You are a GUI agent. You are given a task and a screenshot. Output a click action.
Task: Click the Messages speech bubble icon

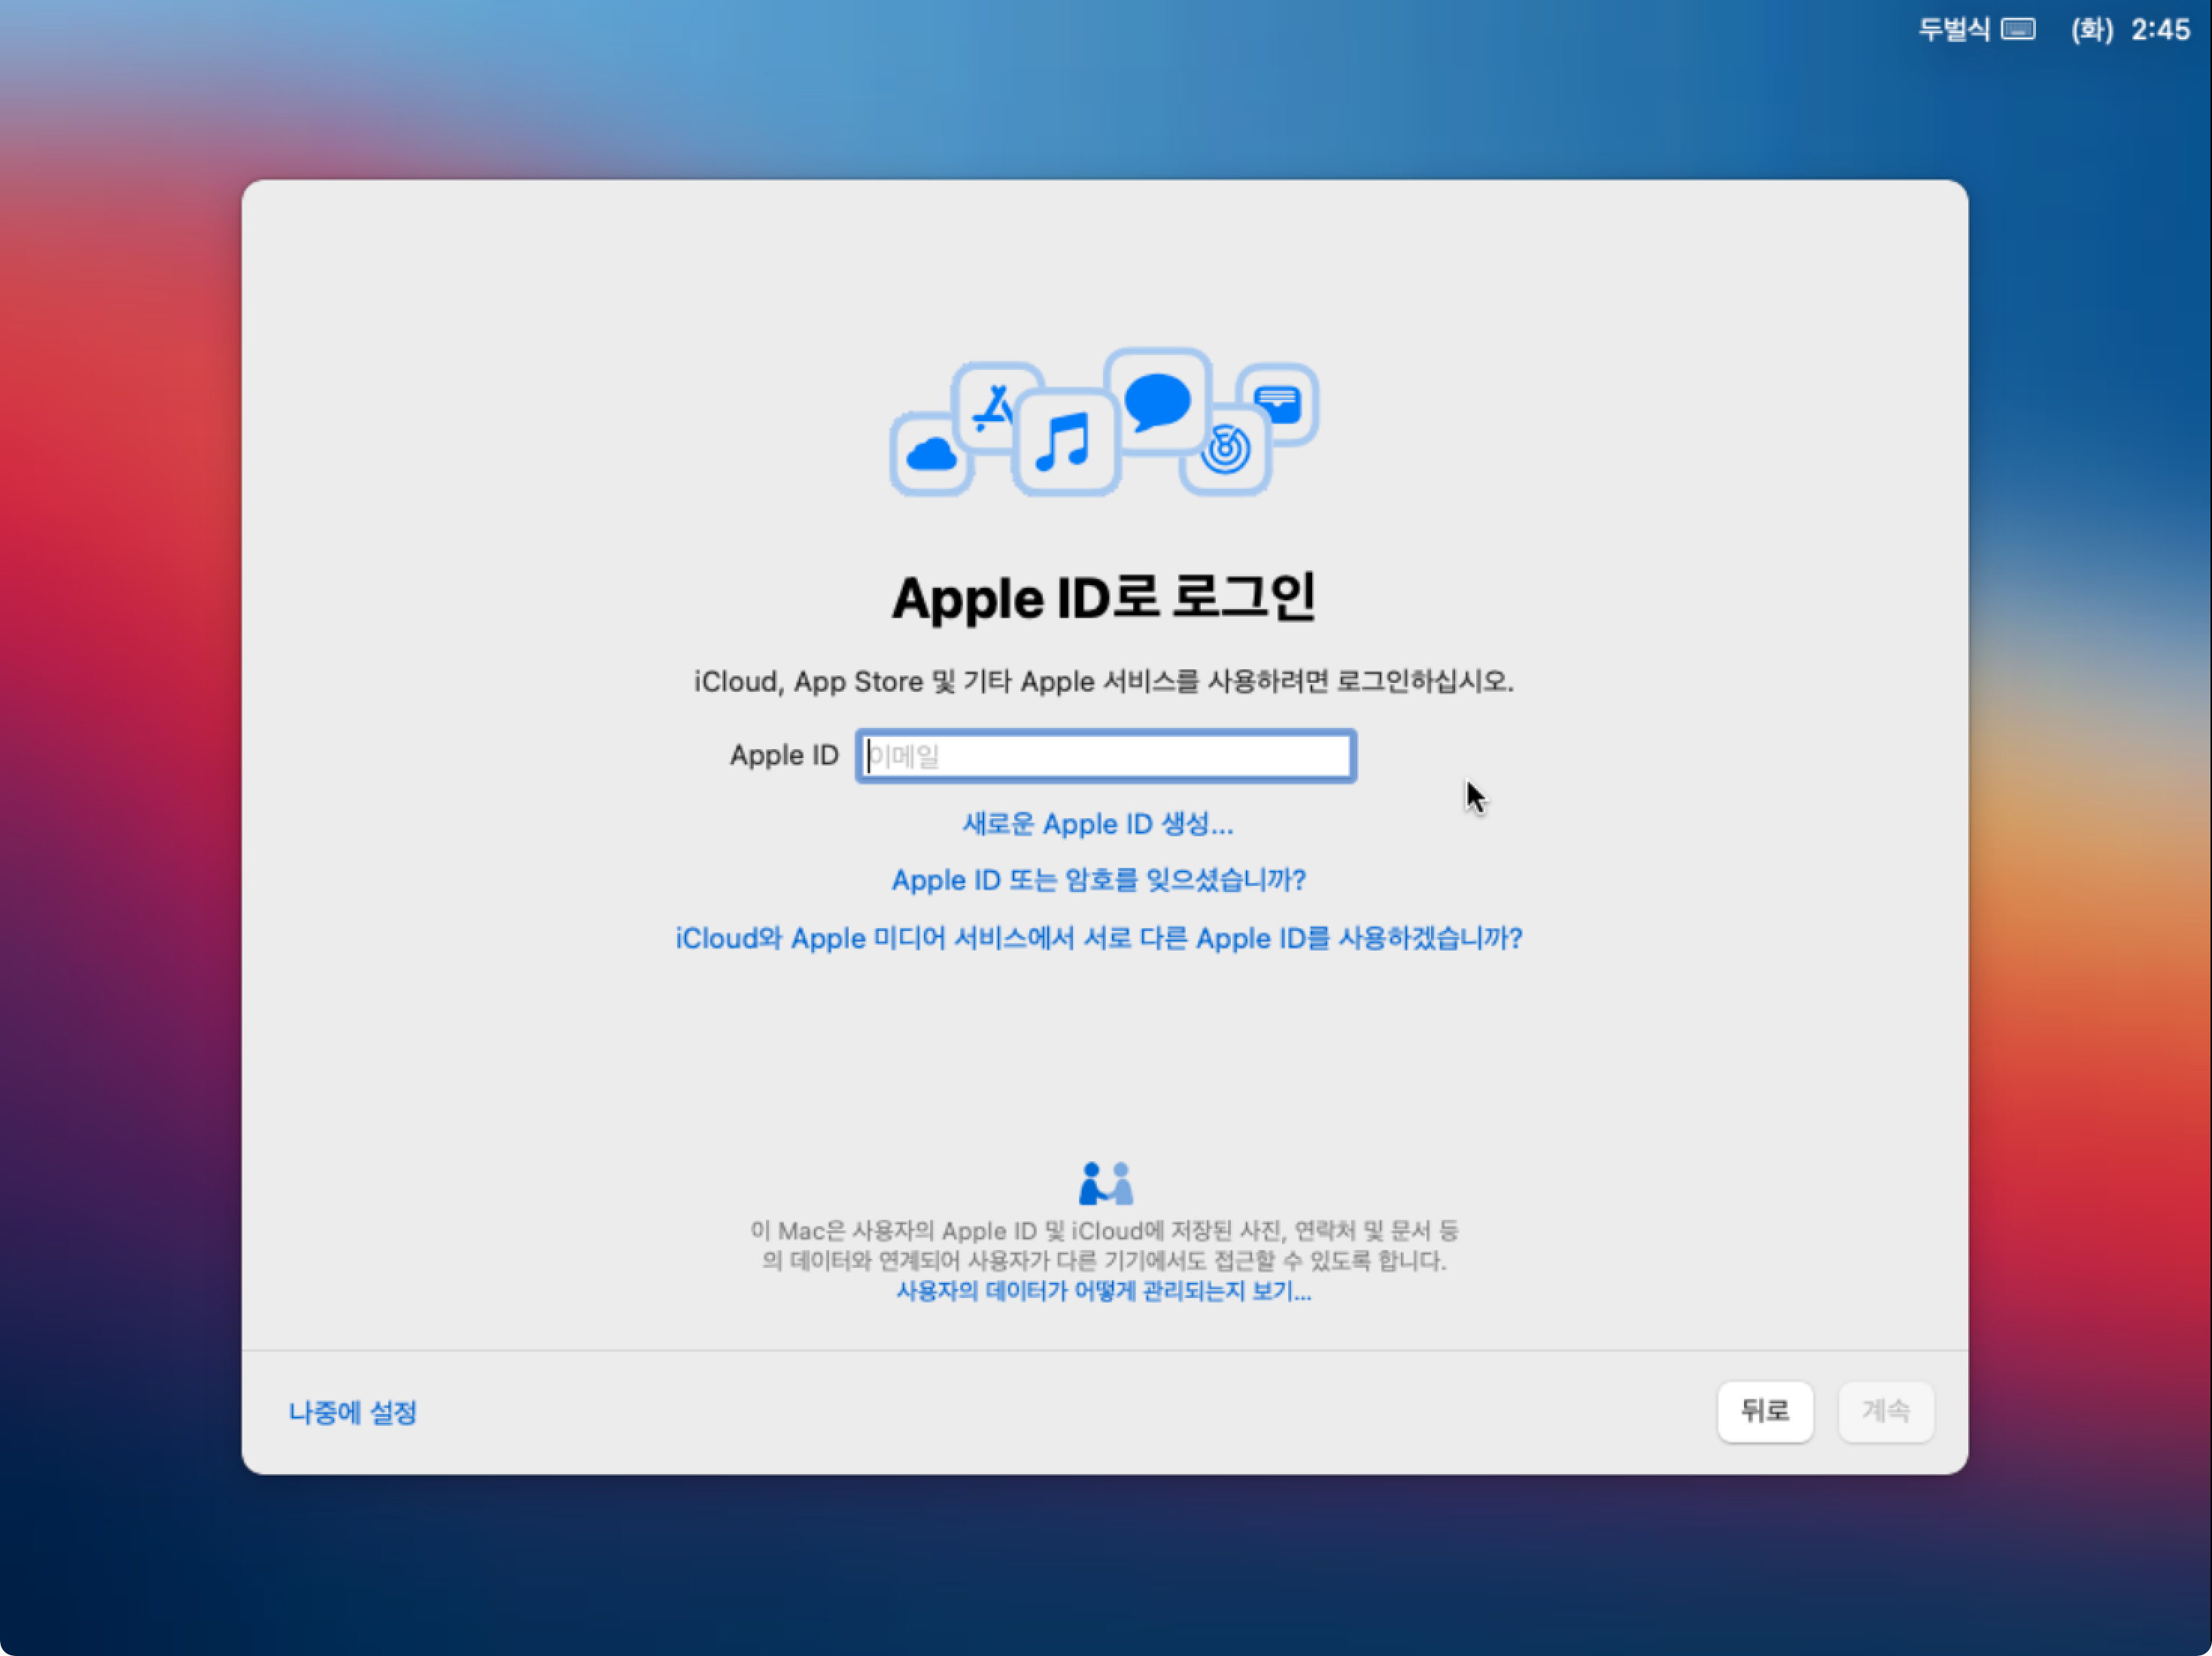[x=1157, y=401]
